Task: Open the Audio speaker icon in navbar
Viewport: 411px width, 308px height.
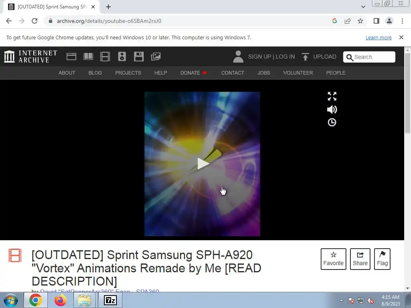Action: (x=122, y=57)
